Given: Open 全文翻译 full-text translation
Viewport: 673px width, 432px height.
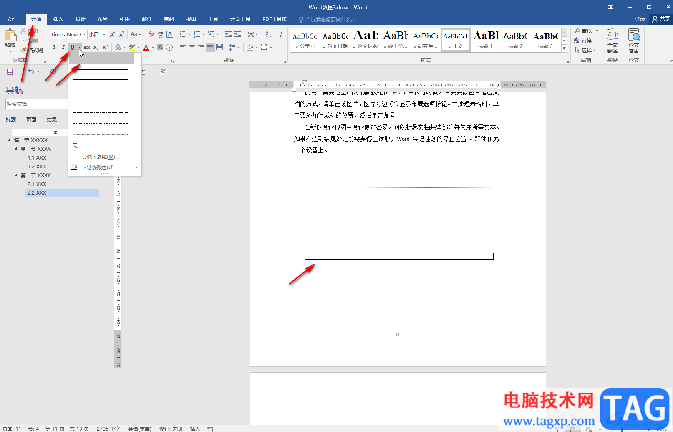Looking at the screenshot, I should pos(613,41).
